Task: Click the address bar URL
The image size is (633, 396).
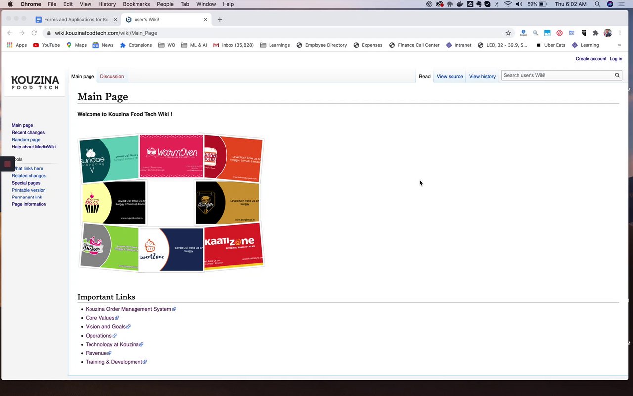Action: (106, 33)
